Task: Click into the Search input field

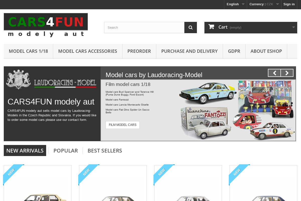Action: (144, 27)
